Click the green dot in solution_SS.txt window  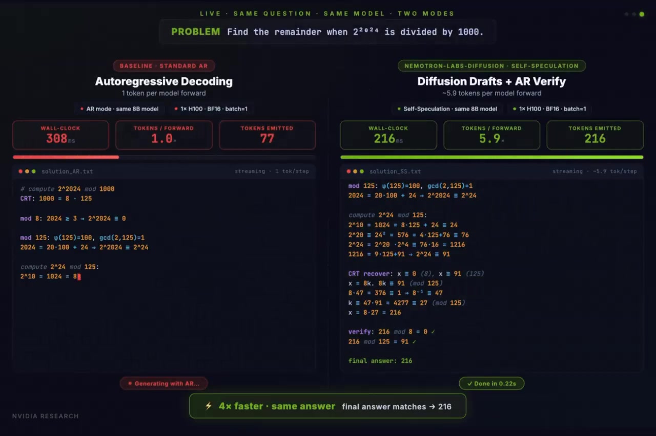(x=362, y=171)
